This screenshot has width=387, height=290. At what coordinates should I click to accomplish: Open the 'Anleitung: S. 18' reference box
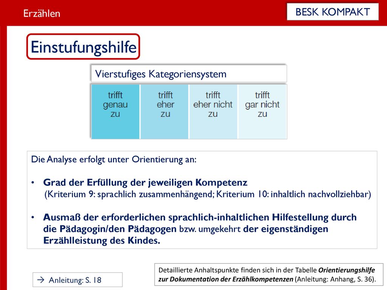[x=77, y=280]
